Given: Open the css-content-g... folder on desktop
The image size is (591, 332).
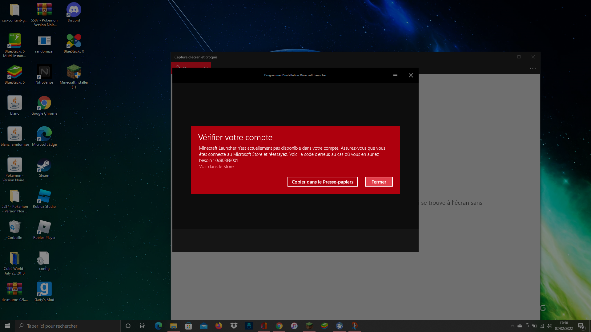Looking at the screenshot, I should pyautogui.click(x=14, y=13).
